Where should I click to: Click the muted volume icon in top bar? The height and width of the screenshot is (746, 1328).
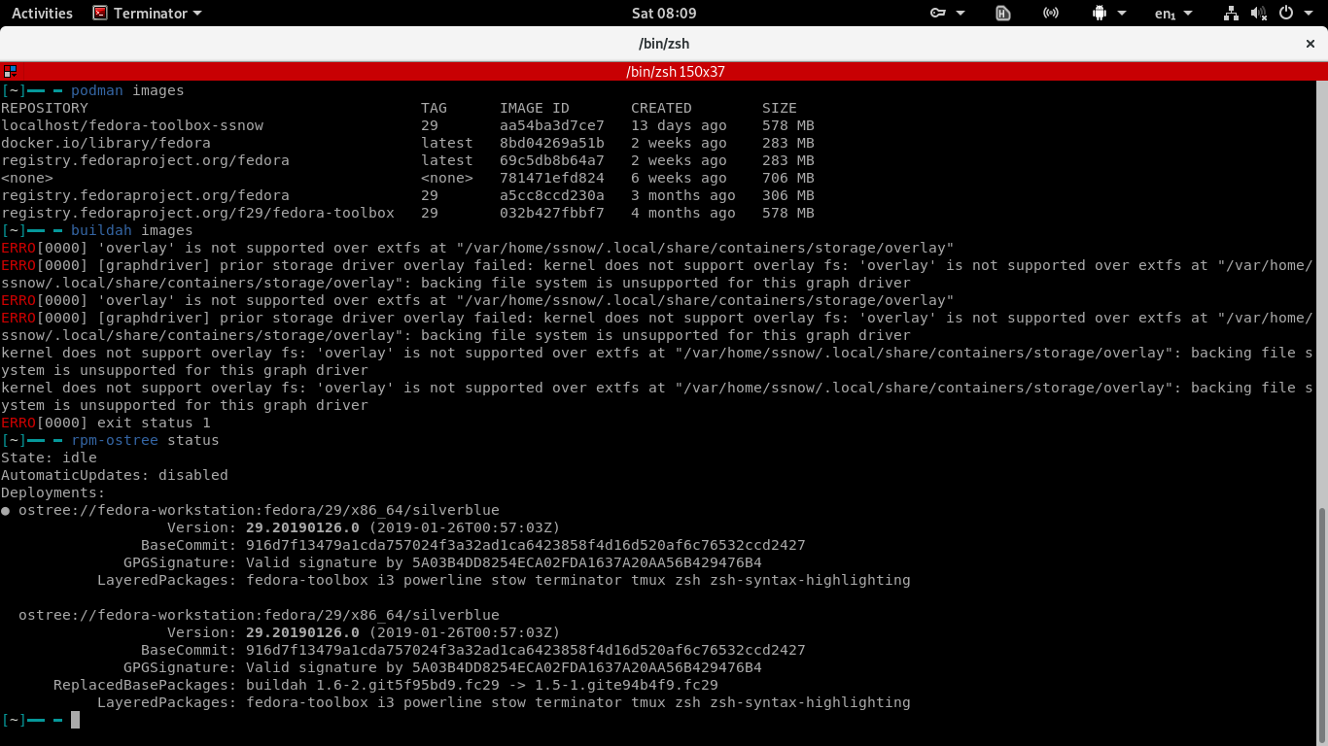pyautogui.click(x=1258, y=13)
